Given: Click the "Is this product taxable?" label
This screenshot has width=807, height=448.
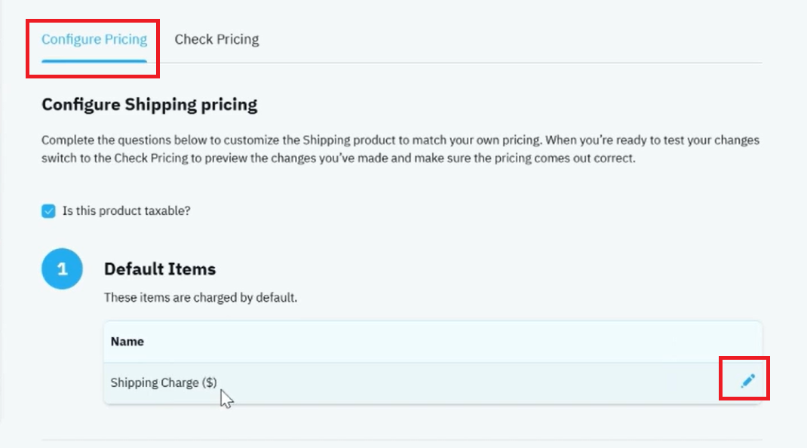Looking at the screenshot, I should (127, 210).
